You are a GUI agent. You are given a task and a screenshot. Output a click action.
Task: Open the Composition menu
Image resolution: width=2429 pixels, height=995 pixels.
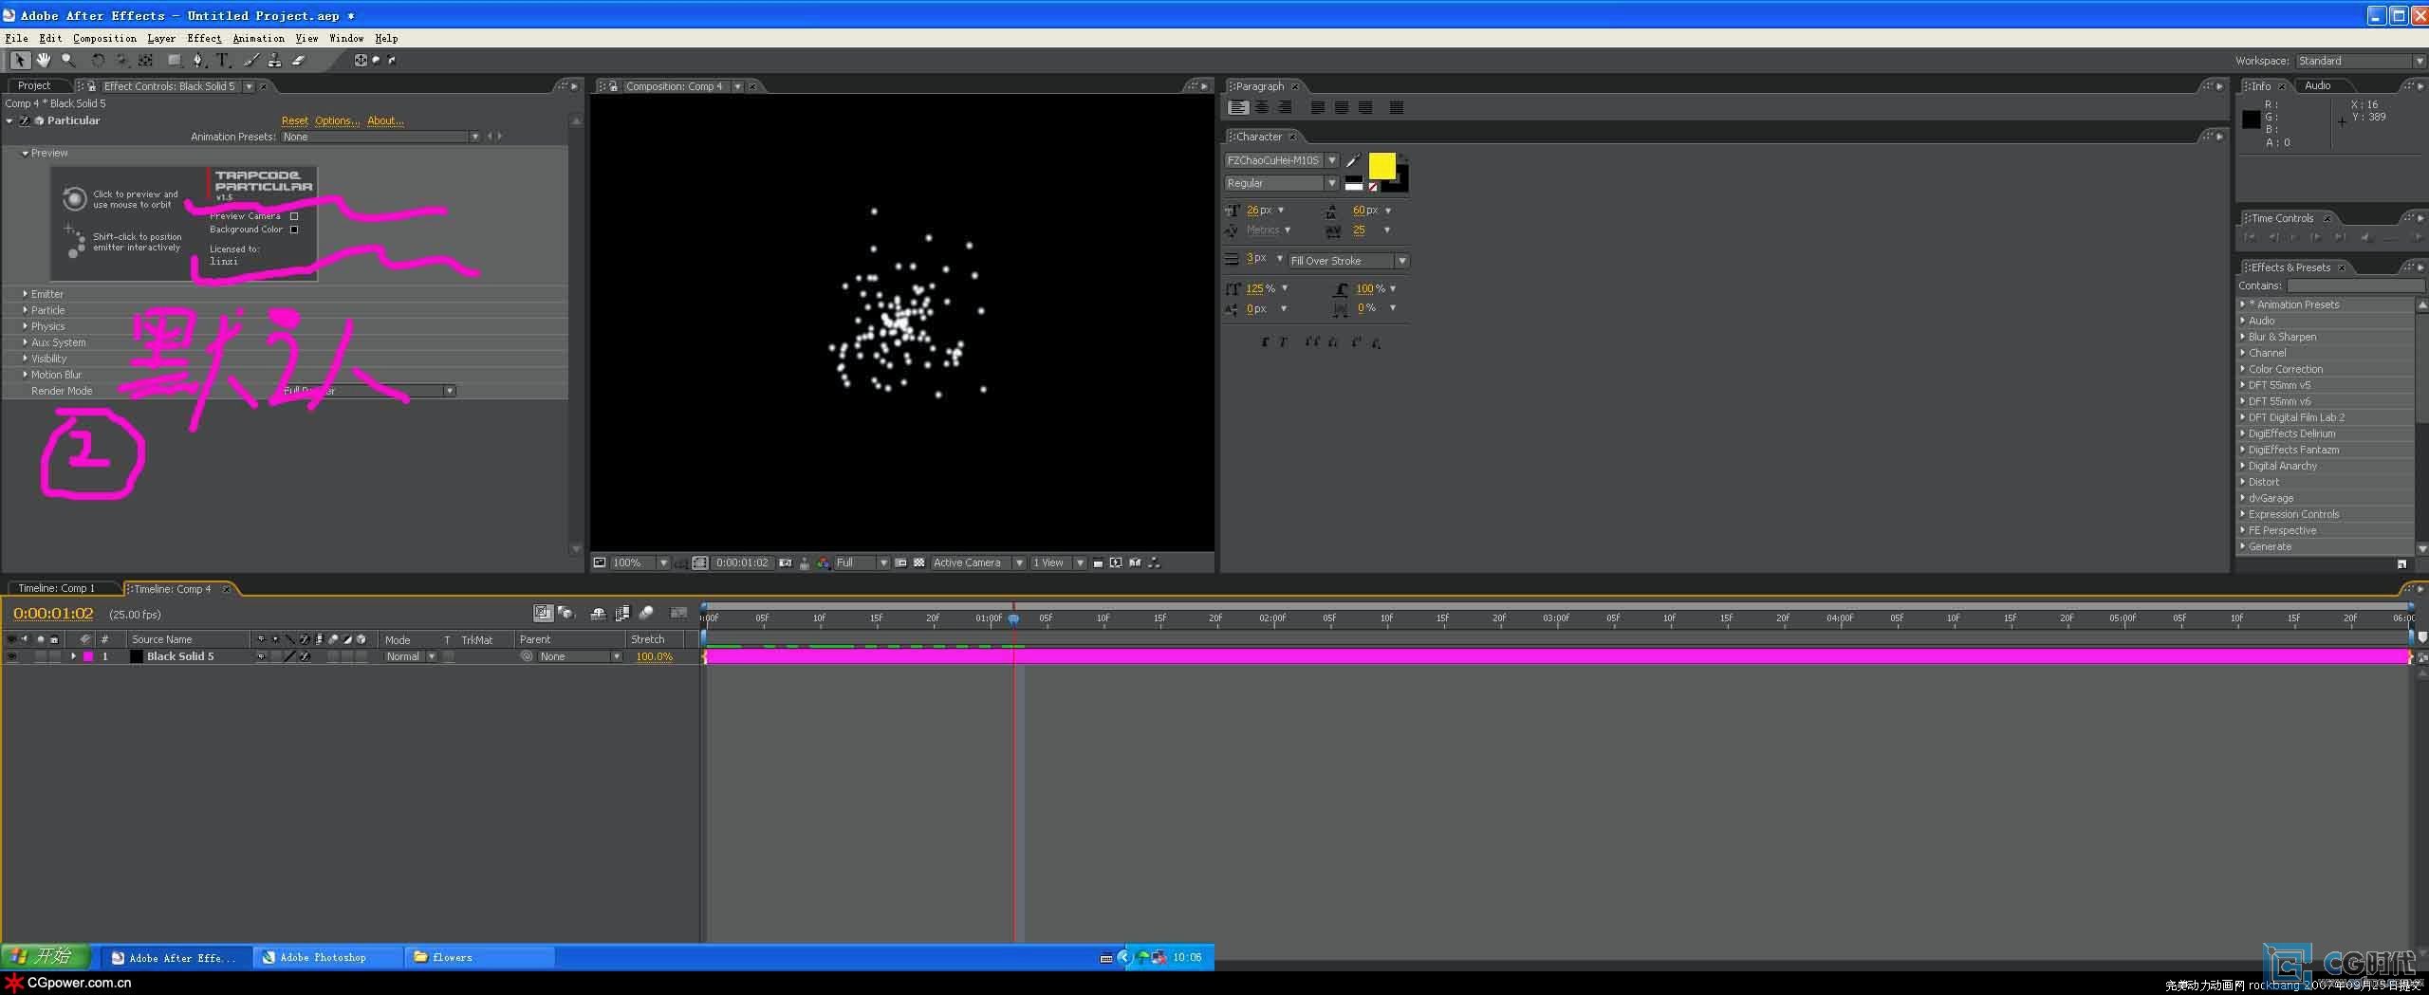(104, 38)
